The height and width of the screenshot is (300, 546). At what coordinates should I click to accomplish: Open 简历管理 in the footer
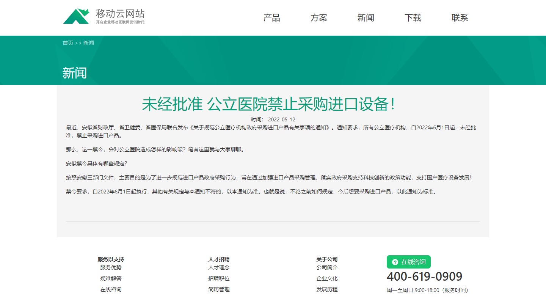(219, 289)
